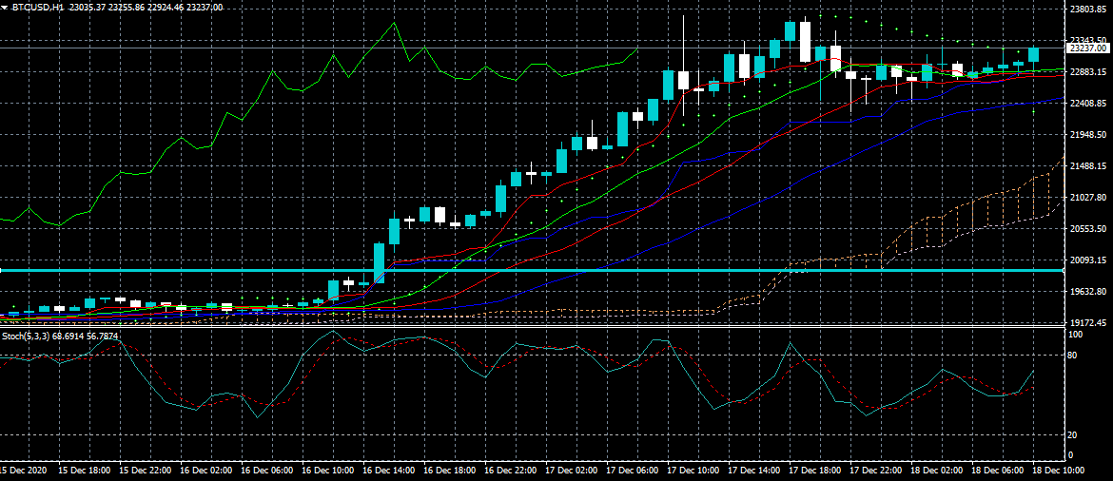Click the 20093.15 price axis label
The width and height of the screenshot is (1113, 481).
(1087, 260)
